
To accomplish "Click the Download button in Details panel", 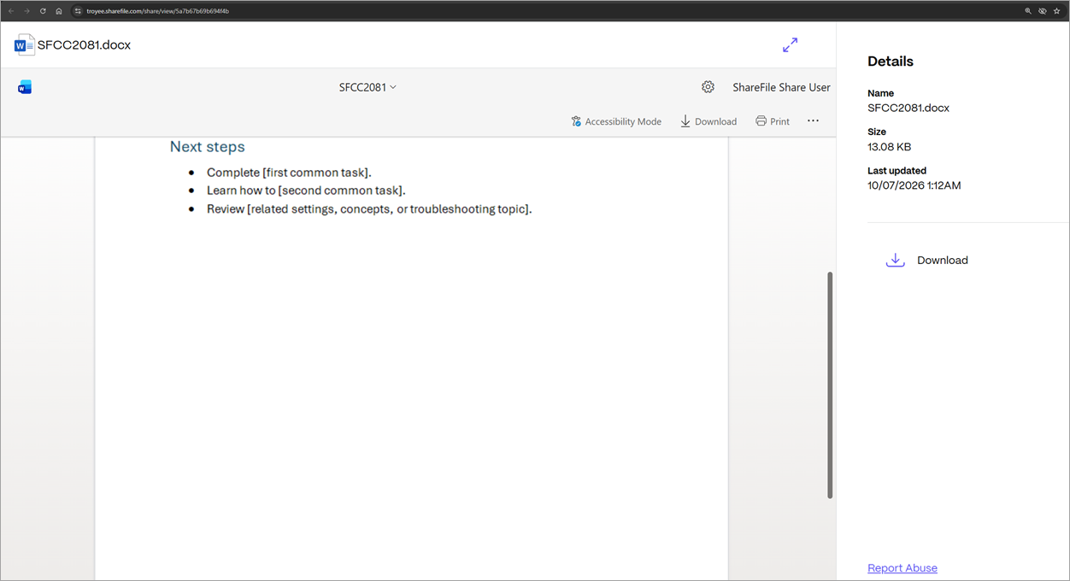I will (x=927, y=260).
